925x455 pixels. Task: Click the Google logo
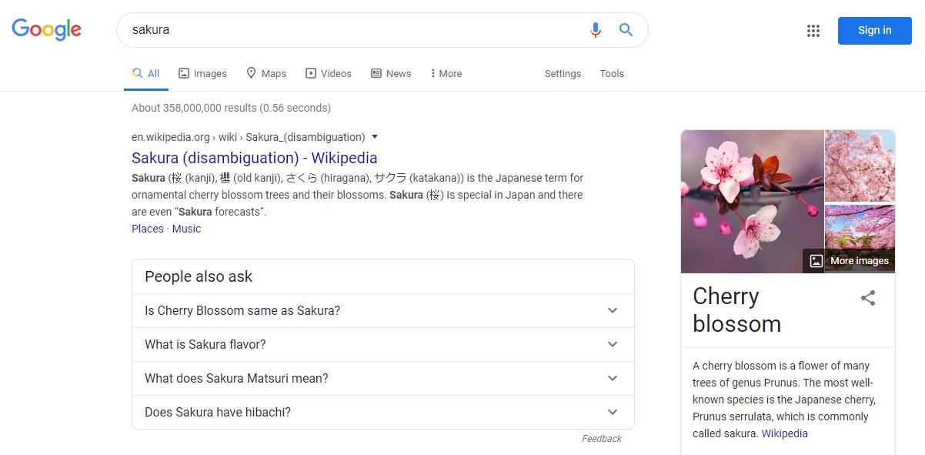pyautogui.click(x=46, y=30)
